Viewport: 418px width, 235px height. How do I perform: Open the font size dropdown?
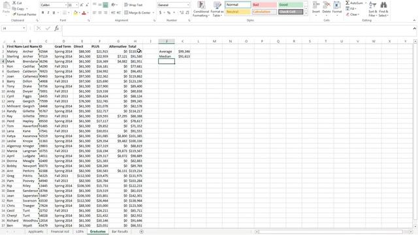77,5
